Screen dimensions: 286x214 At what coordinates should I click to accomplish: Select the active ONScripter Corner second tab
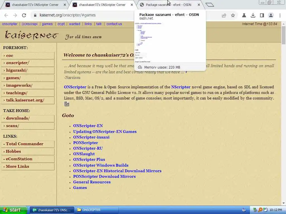point(102,5)
